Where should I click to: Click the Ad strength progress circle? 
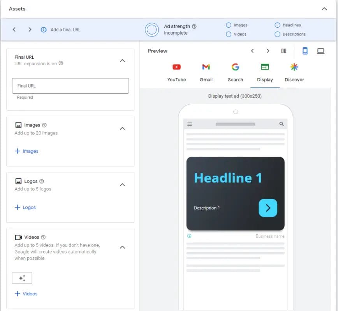point(152,29)
